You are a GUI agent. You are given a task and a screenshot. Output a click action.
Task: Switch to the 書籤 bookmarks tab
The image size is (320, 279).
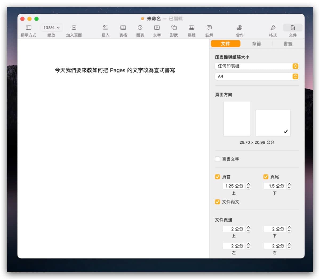pyautogui.click(x=288, y=44)
